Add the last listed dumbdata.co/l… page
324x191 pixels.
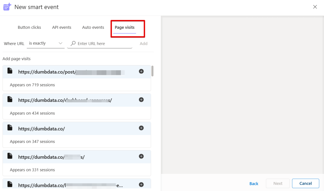[141, 185]
